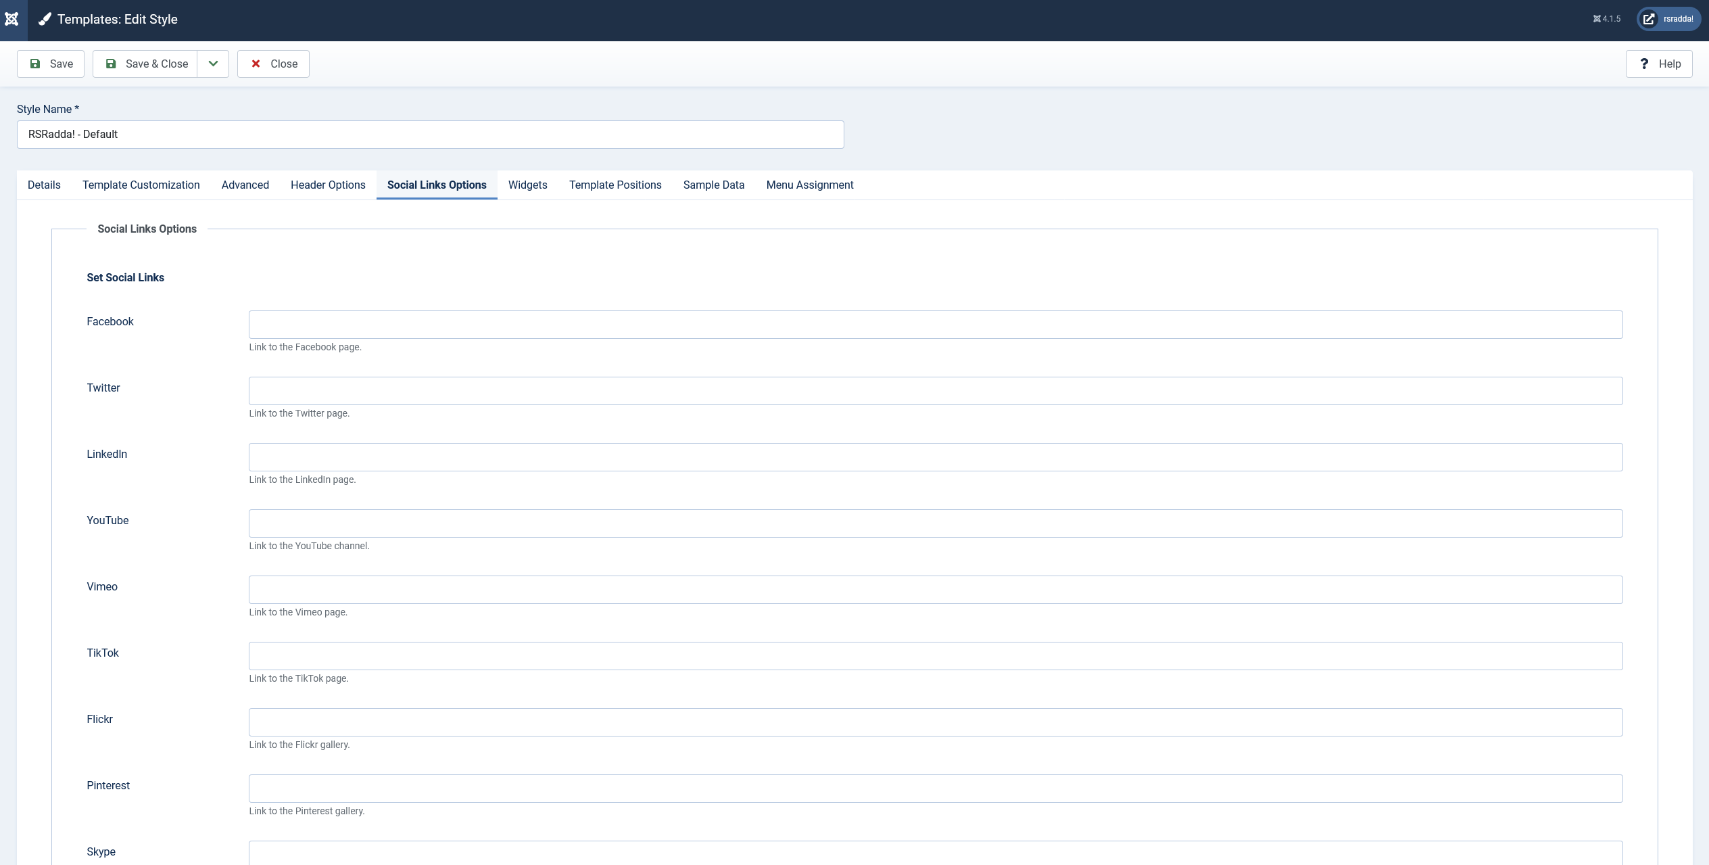Image resolution: width=1709 pixels, height=865 pixels.
Task: Select the TikTok link input field
Action: [x=936, y=656]
